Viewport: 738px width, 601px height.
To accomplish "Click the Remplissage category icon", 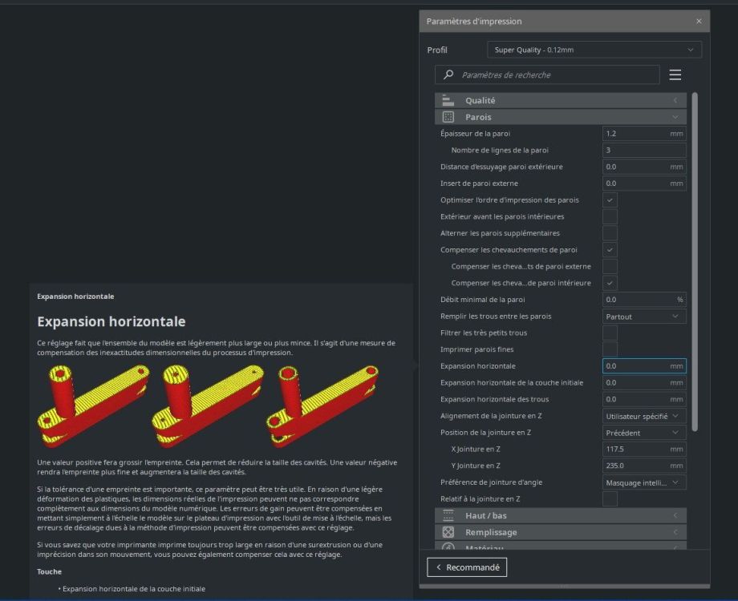I will click(x=448, y=532).
